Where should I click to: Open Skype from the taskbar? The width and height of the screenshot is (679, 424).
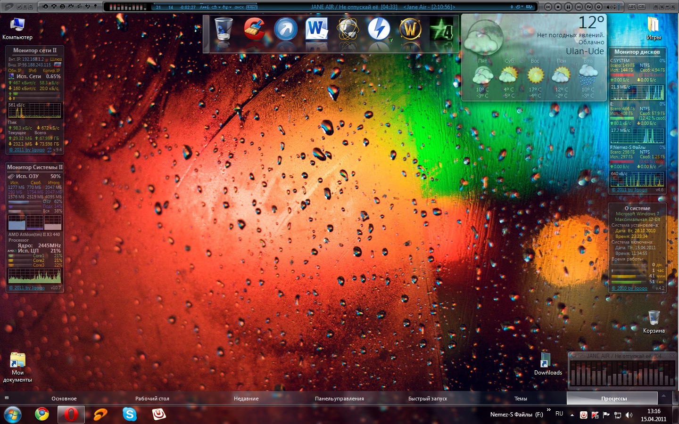coord(129,414)
